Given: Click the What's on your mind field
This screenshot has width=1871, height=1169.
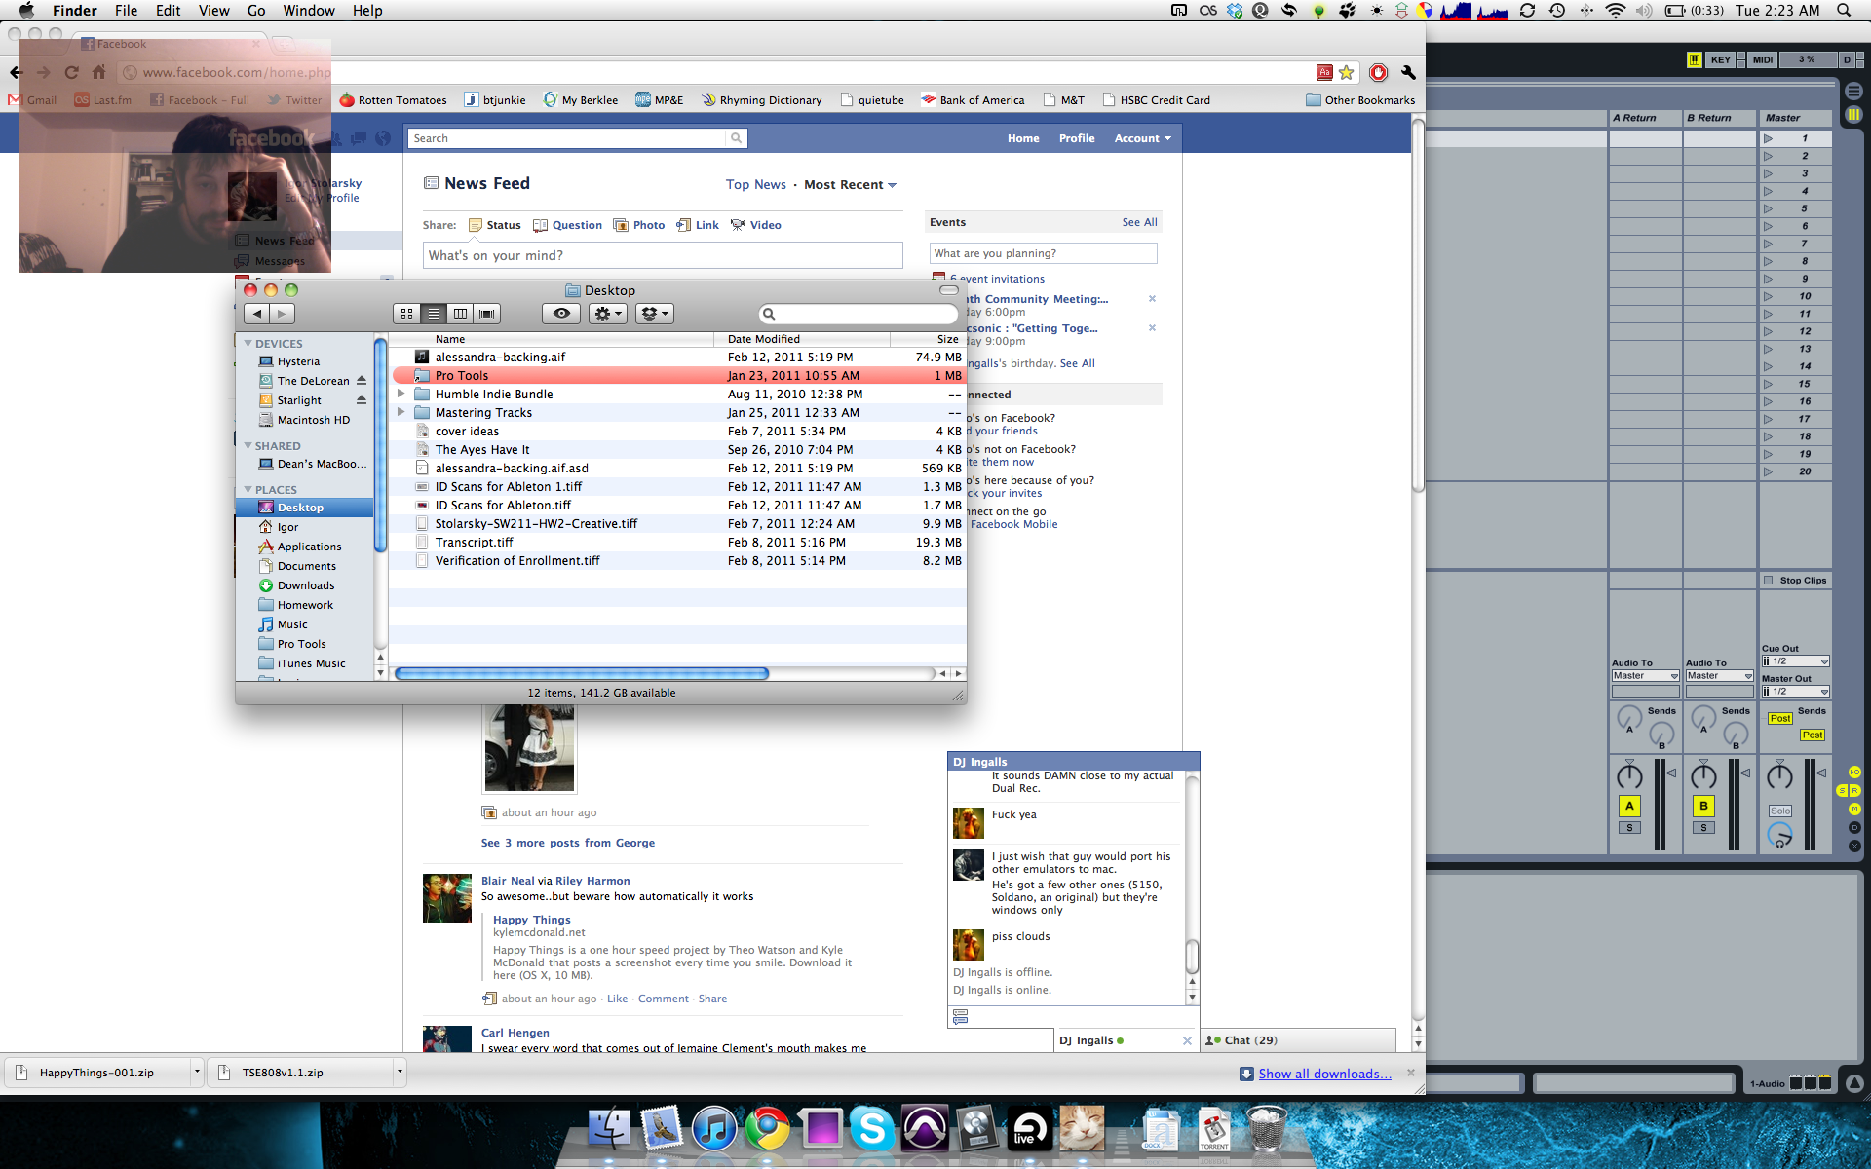Looking at the screenshot, I should point(663,255).
